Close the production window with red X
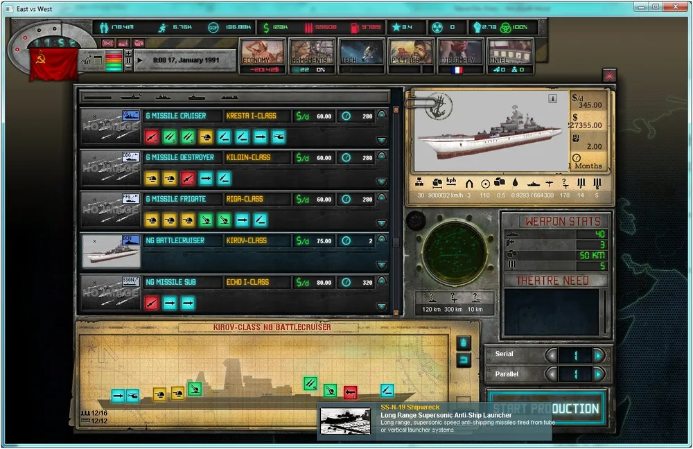693x449 pixels. click(609, 76)
